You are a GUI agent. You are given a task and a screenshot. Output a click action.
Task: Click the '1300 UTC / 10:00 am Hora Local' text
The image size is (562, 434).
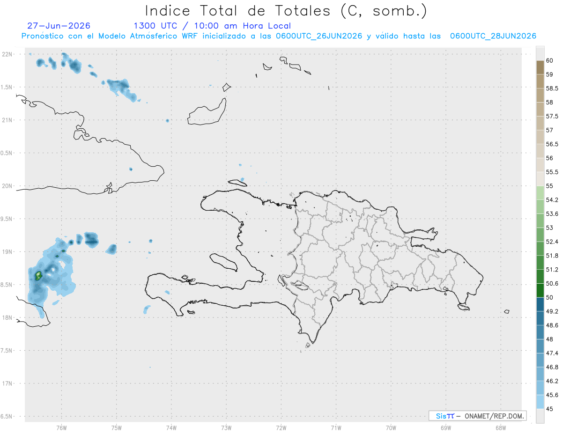212,26
